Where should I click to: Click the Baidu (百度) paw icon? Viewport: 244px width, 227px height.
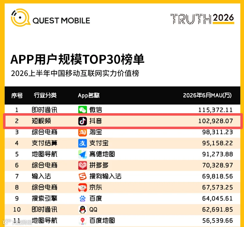(x=82, y=198)
